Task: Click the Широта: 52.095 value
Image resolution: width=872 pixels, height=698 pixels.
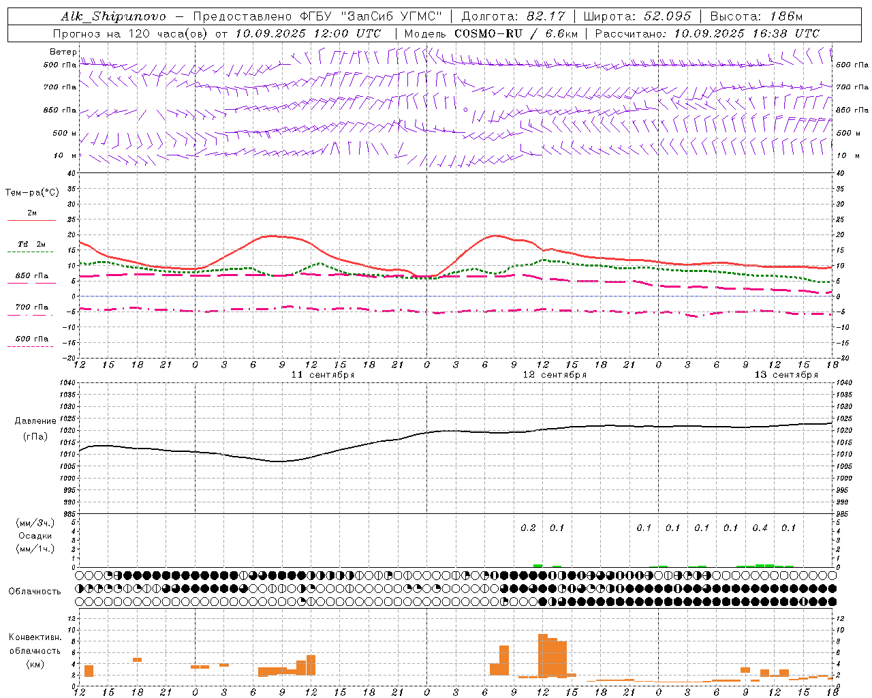Action: [638, 16]
